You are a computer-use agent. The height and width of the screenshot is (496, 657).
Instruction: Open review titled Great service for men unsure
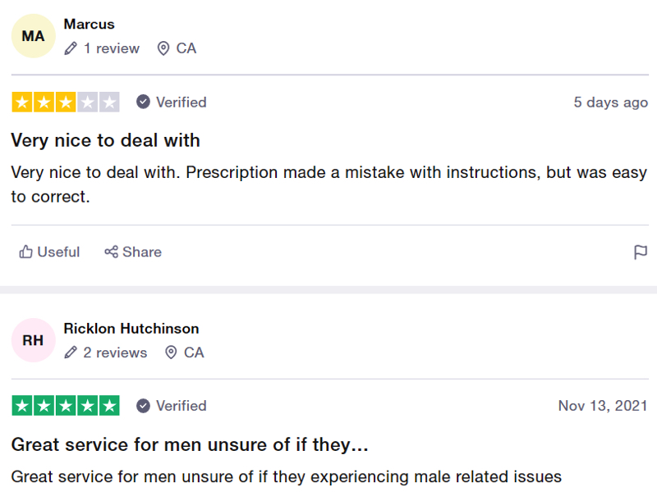pos(190,444)
